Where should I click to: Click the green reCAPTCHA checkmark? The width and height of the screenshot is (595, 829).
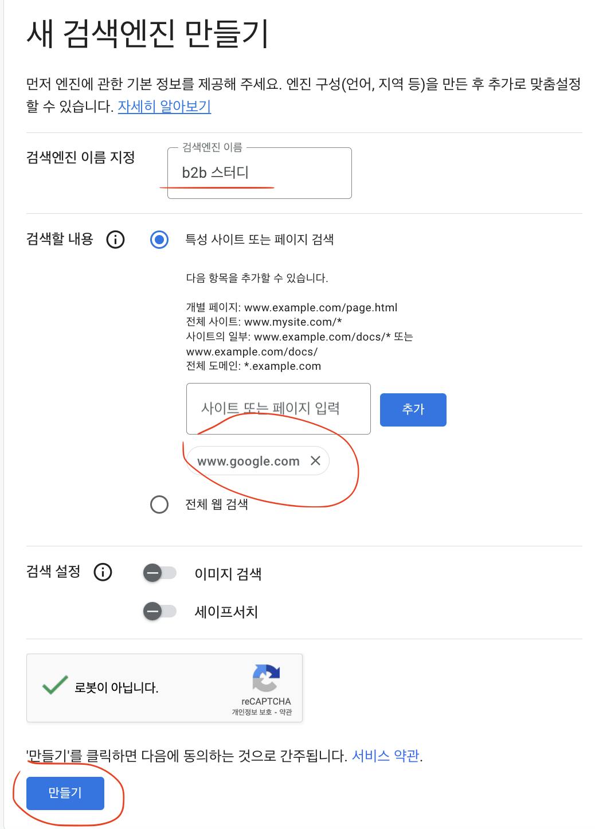(x=55, y=686)
